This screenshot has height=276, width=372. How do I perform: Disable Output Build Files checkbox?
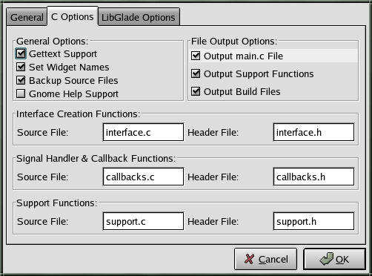click(x=196, y=91)
